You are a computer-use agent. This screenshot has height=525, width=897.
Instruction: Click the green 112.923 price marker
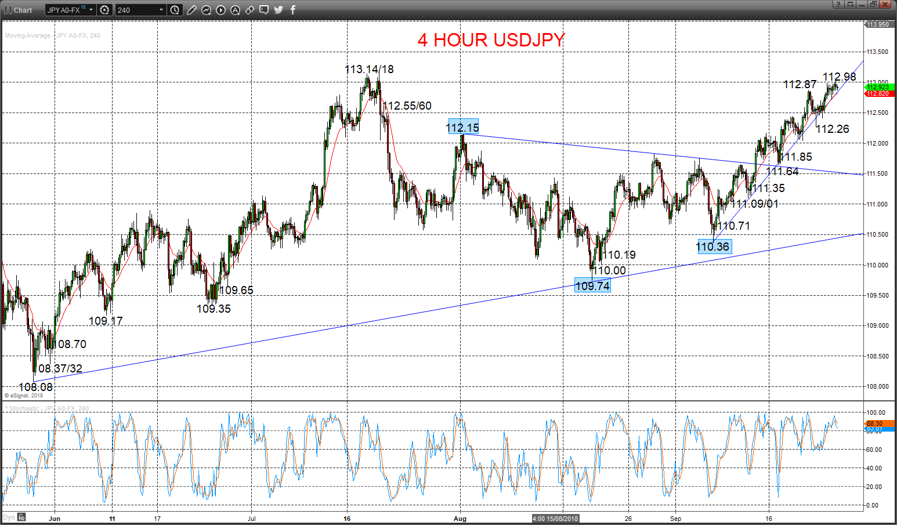[879, 87]
